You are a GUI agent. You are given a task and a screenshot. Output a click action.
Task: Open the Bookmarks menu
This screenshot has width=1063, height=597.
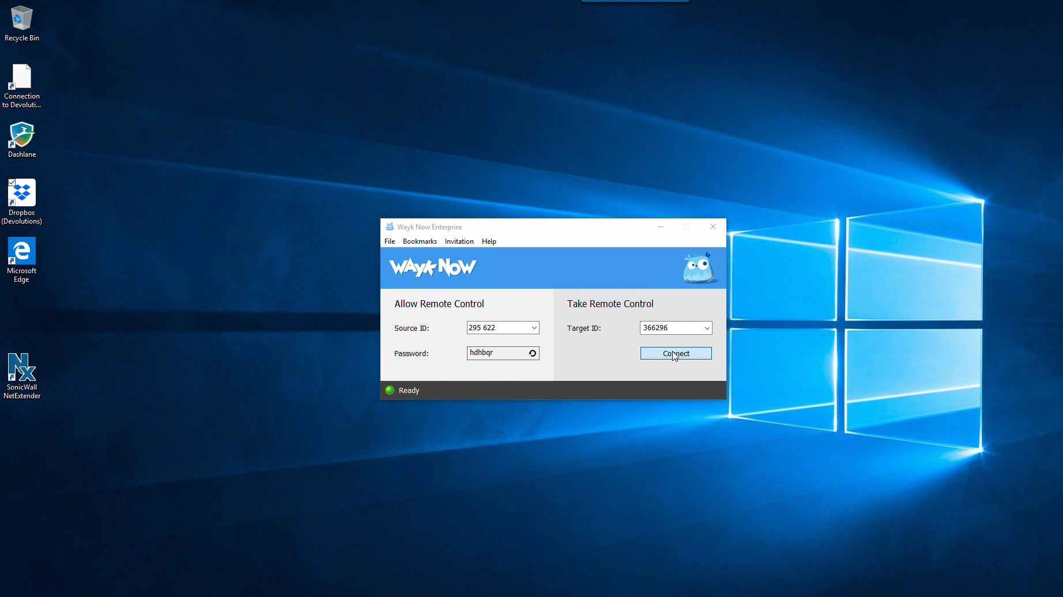(420, 241)
